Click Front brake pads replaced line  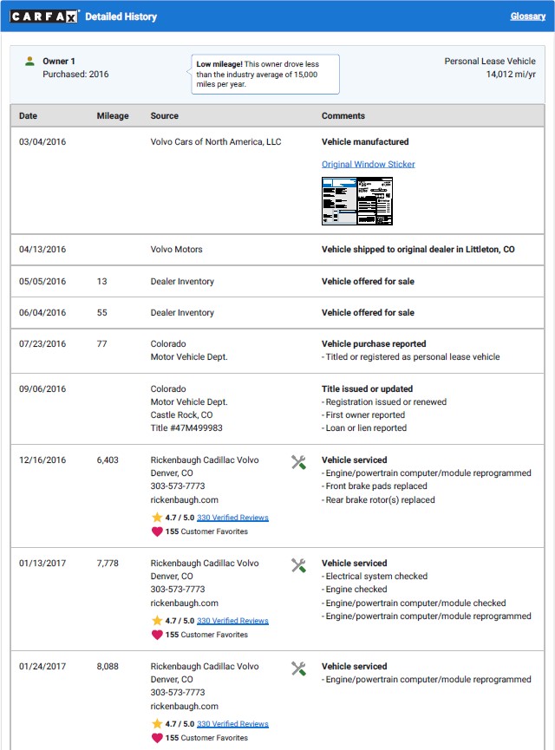click(375, 486)
